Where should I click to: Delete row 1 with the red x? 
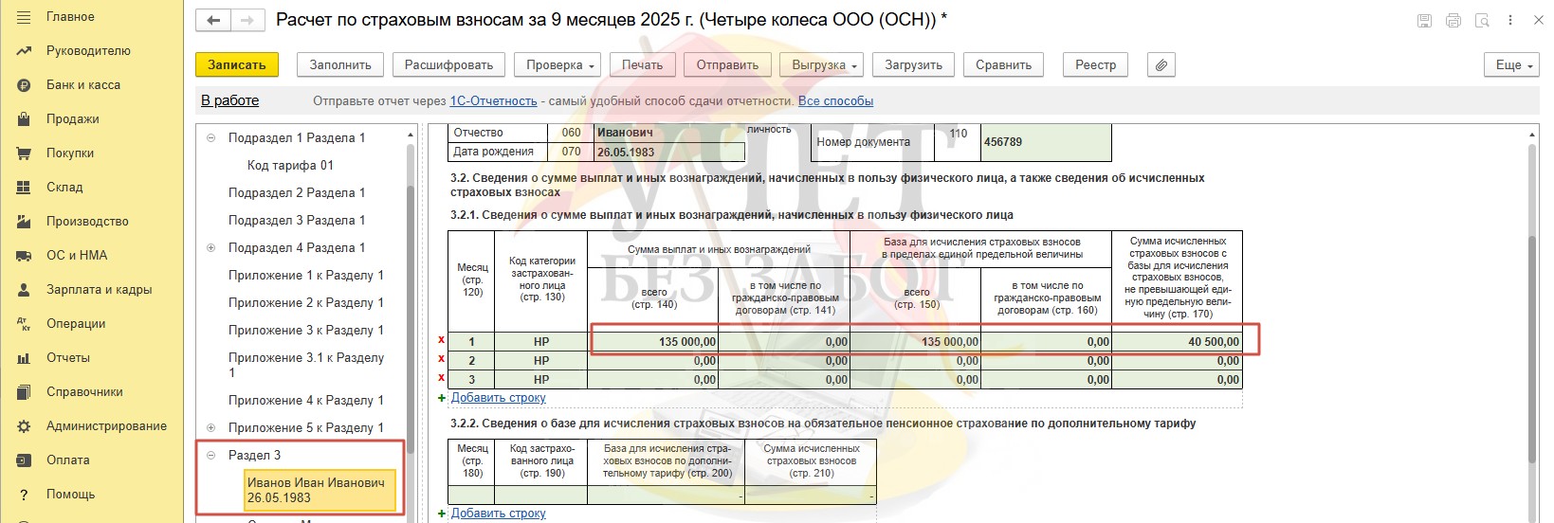click(x=441, y=341)
